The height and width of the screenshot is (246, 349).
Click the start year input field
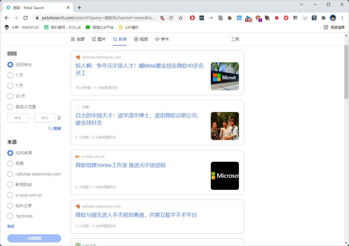pos(18,118)
